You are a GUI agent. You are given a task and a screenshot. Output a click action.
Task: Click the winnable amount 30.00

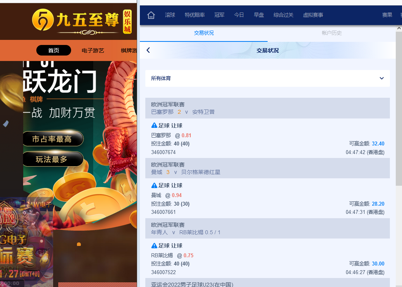(x=378, y=264)
